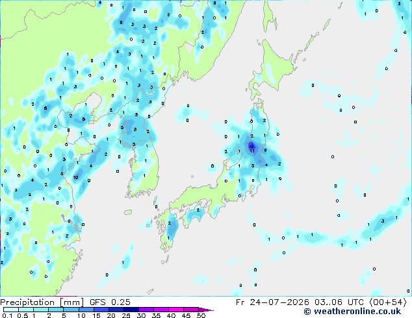Click the 'Fr 24-07-2026' date text
The height and width of the screenshot is (318, 412).
[x=272, y=302]
